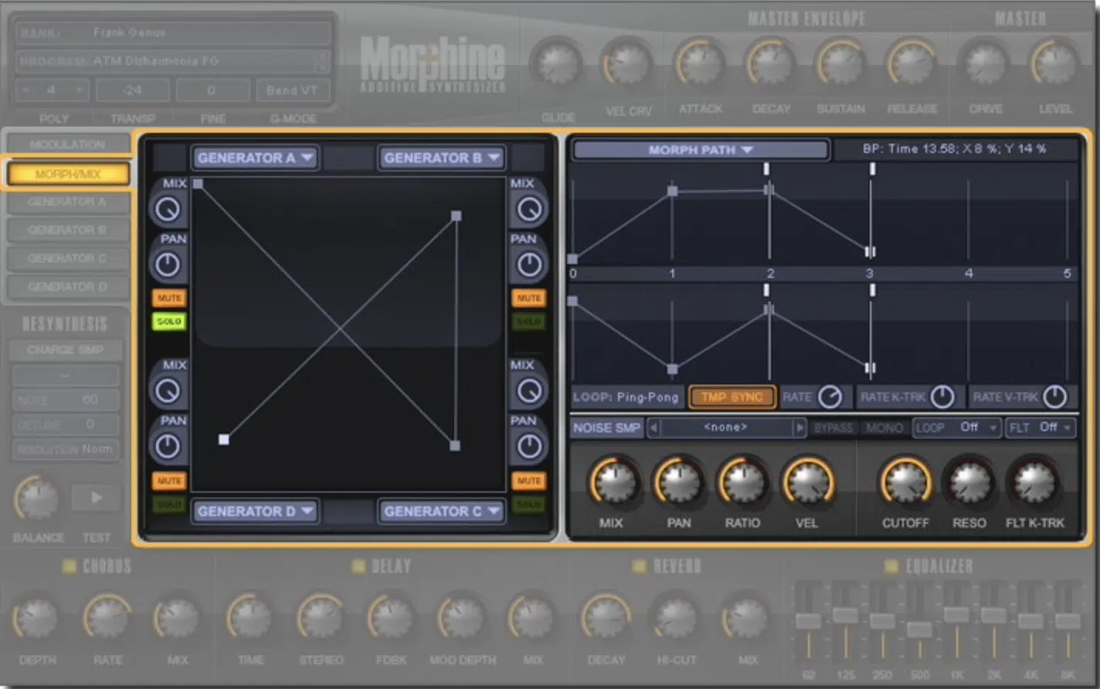Select previous noise sample arrow

pos(653,427)
